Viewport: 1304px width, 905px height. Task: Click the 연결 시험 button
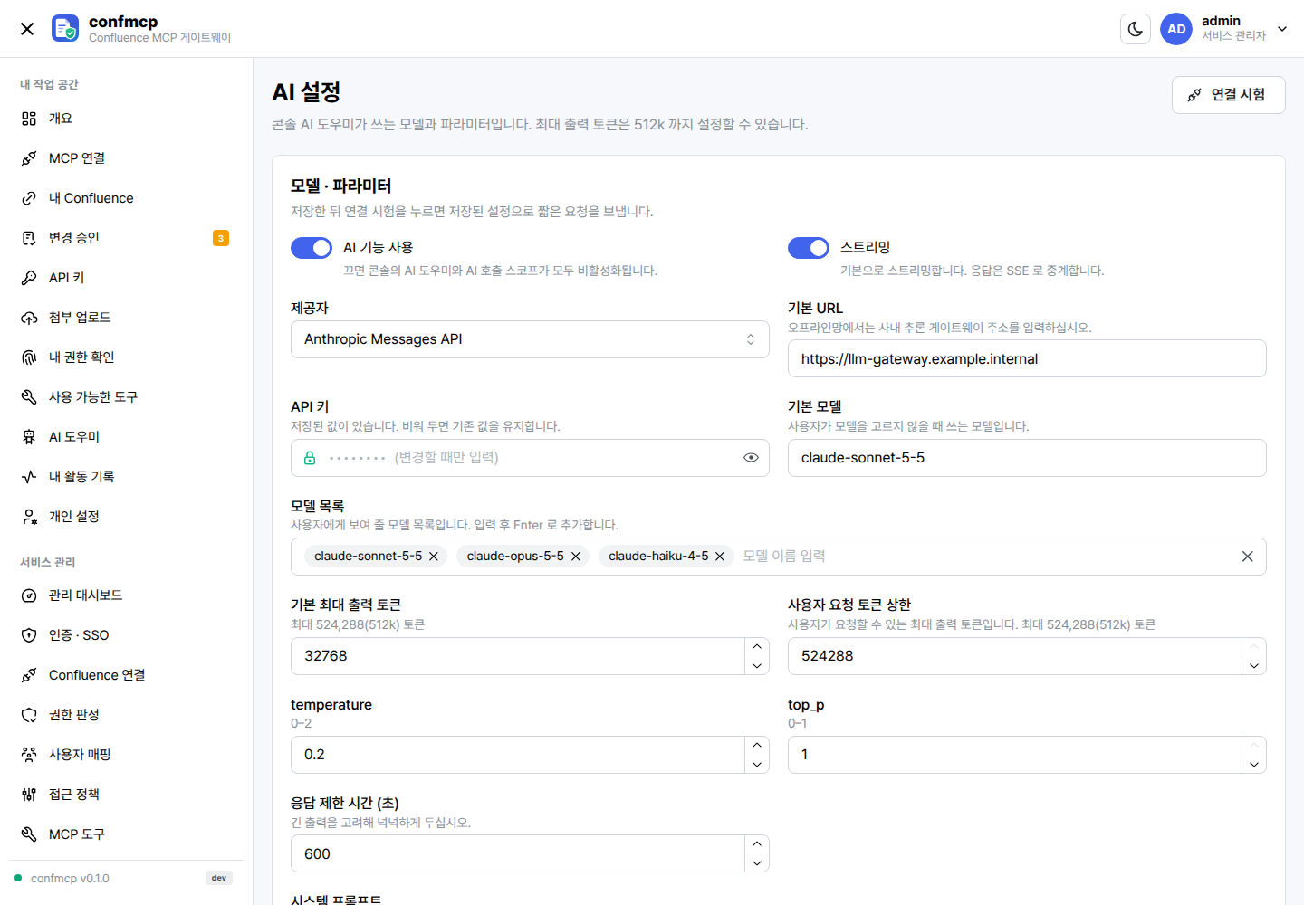tap(1229, 95)
